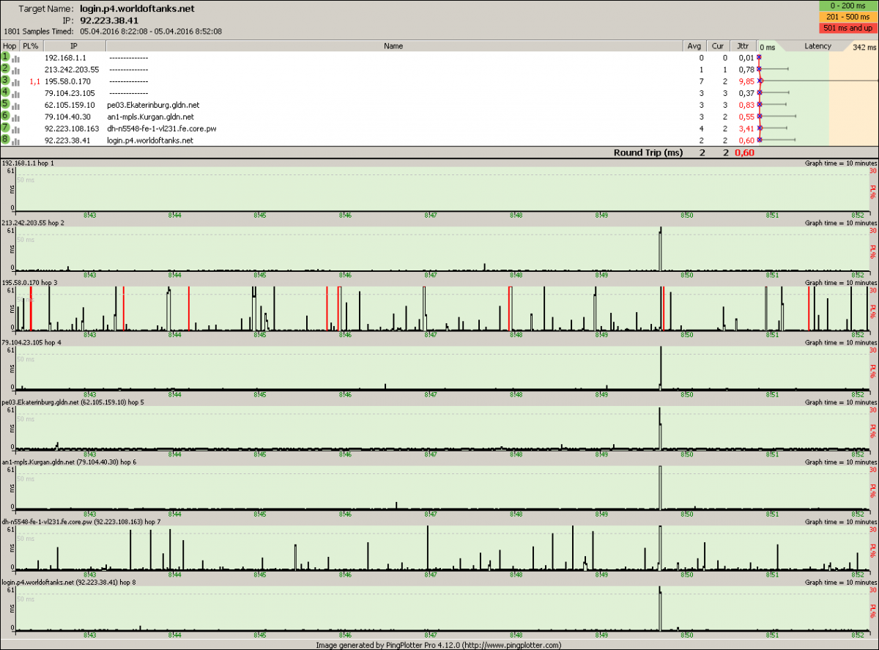The image size is (879, 650).
Task: Click the green hop 5 number circle
Action: pyautogui.click(x=6, y=104)
